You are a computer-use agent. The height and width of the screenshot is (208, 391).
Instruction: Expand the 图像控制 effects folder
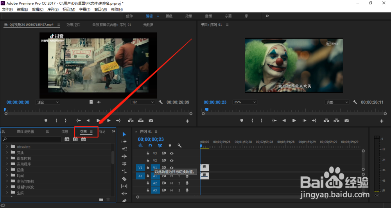point(7,158)
